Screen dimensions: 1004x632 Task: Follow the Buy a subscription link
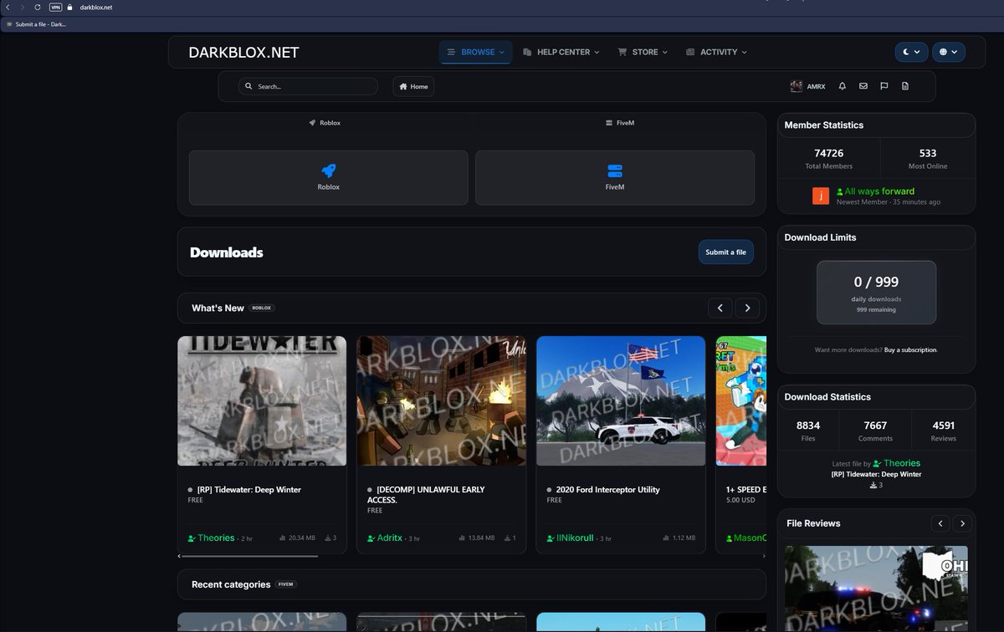pos(911,349)
